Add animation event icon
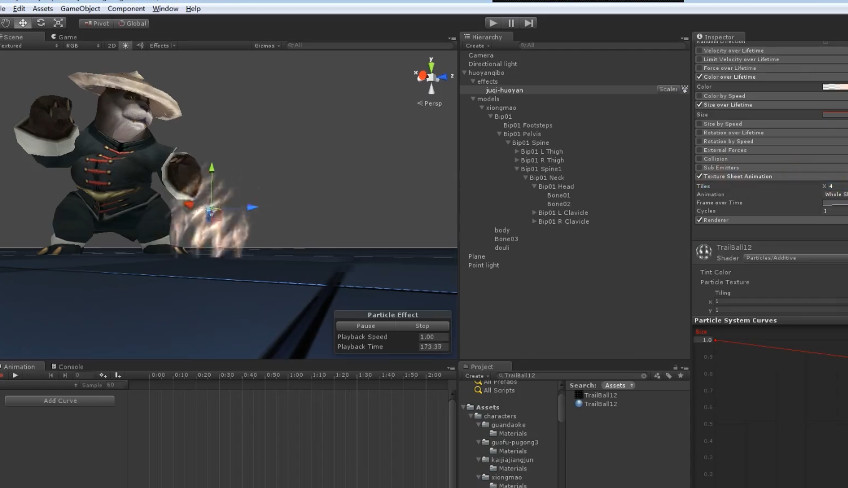The image size is (848, 488). pyautogui.click(x=118, y=376)
